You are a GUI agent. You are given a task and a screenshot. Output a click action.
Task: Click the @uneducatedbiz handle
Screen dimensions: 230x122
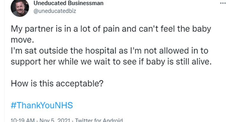tap(55, 11)
